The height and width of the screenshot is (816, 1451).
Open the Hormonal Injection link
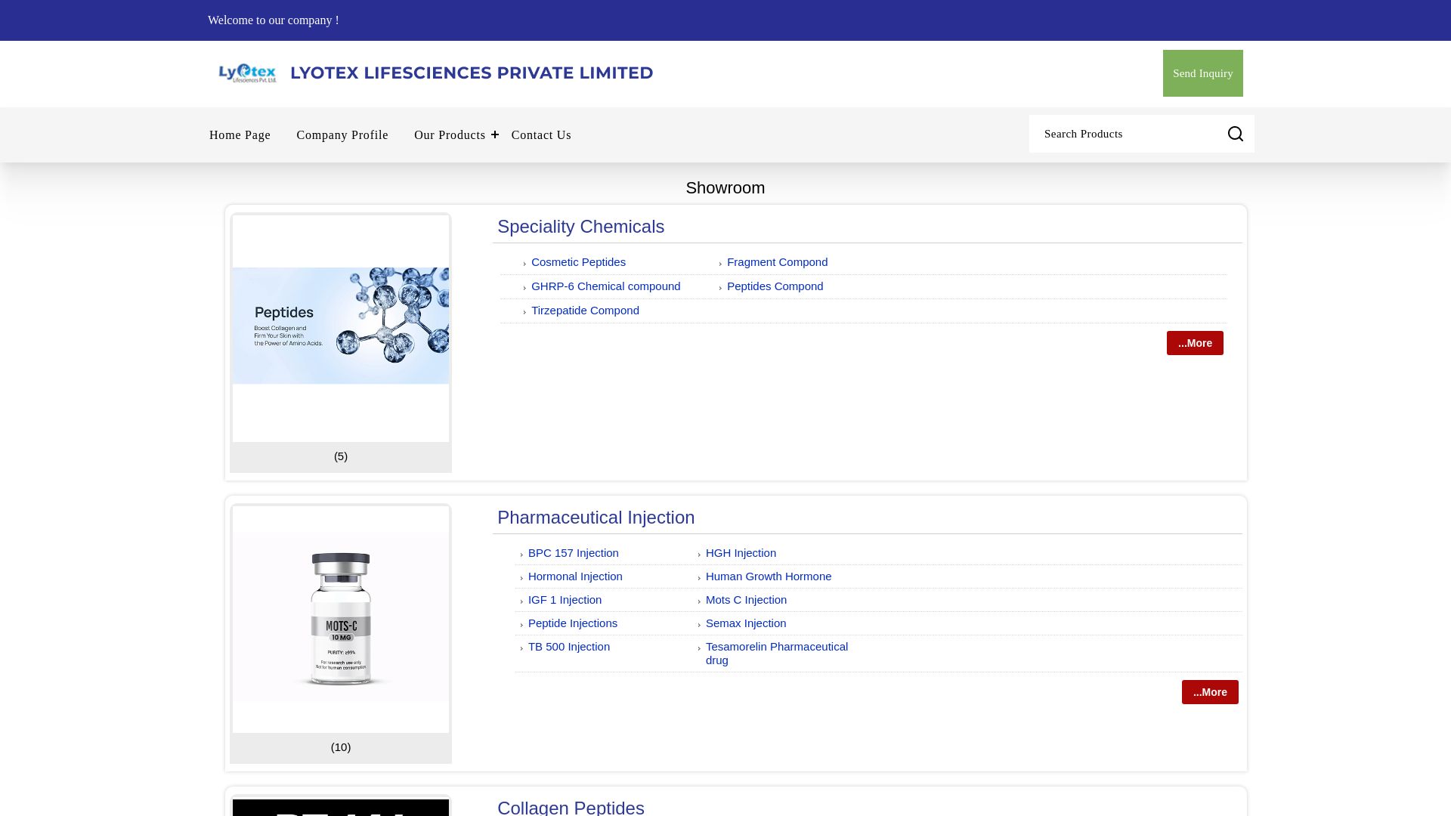point(575,576)
